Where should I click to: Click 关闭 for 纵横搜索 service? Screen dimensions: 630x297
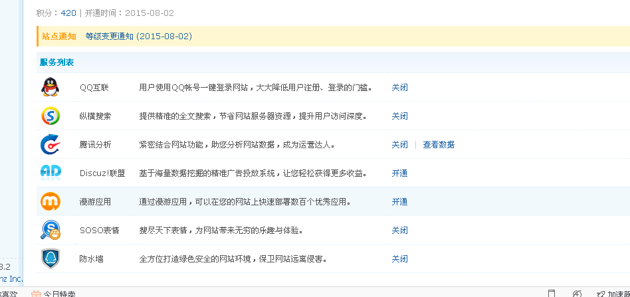coord(400,116)
